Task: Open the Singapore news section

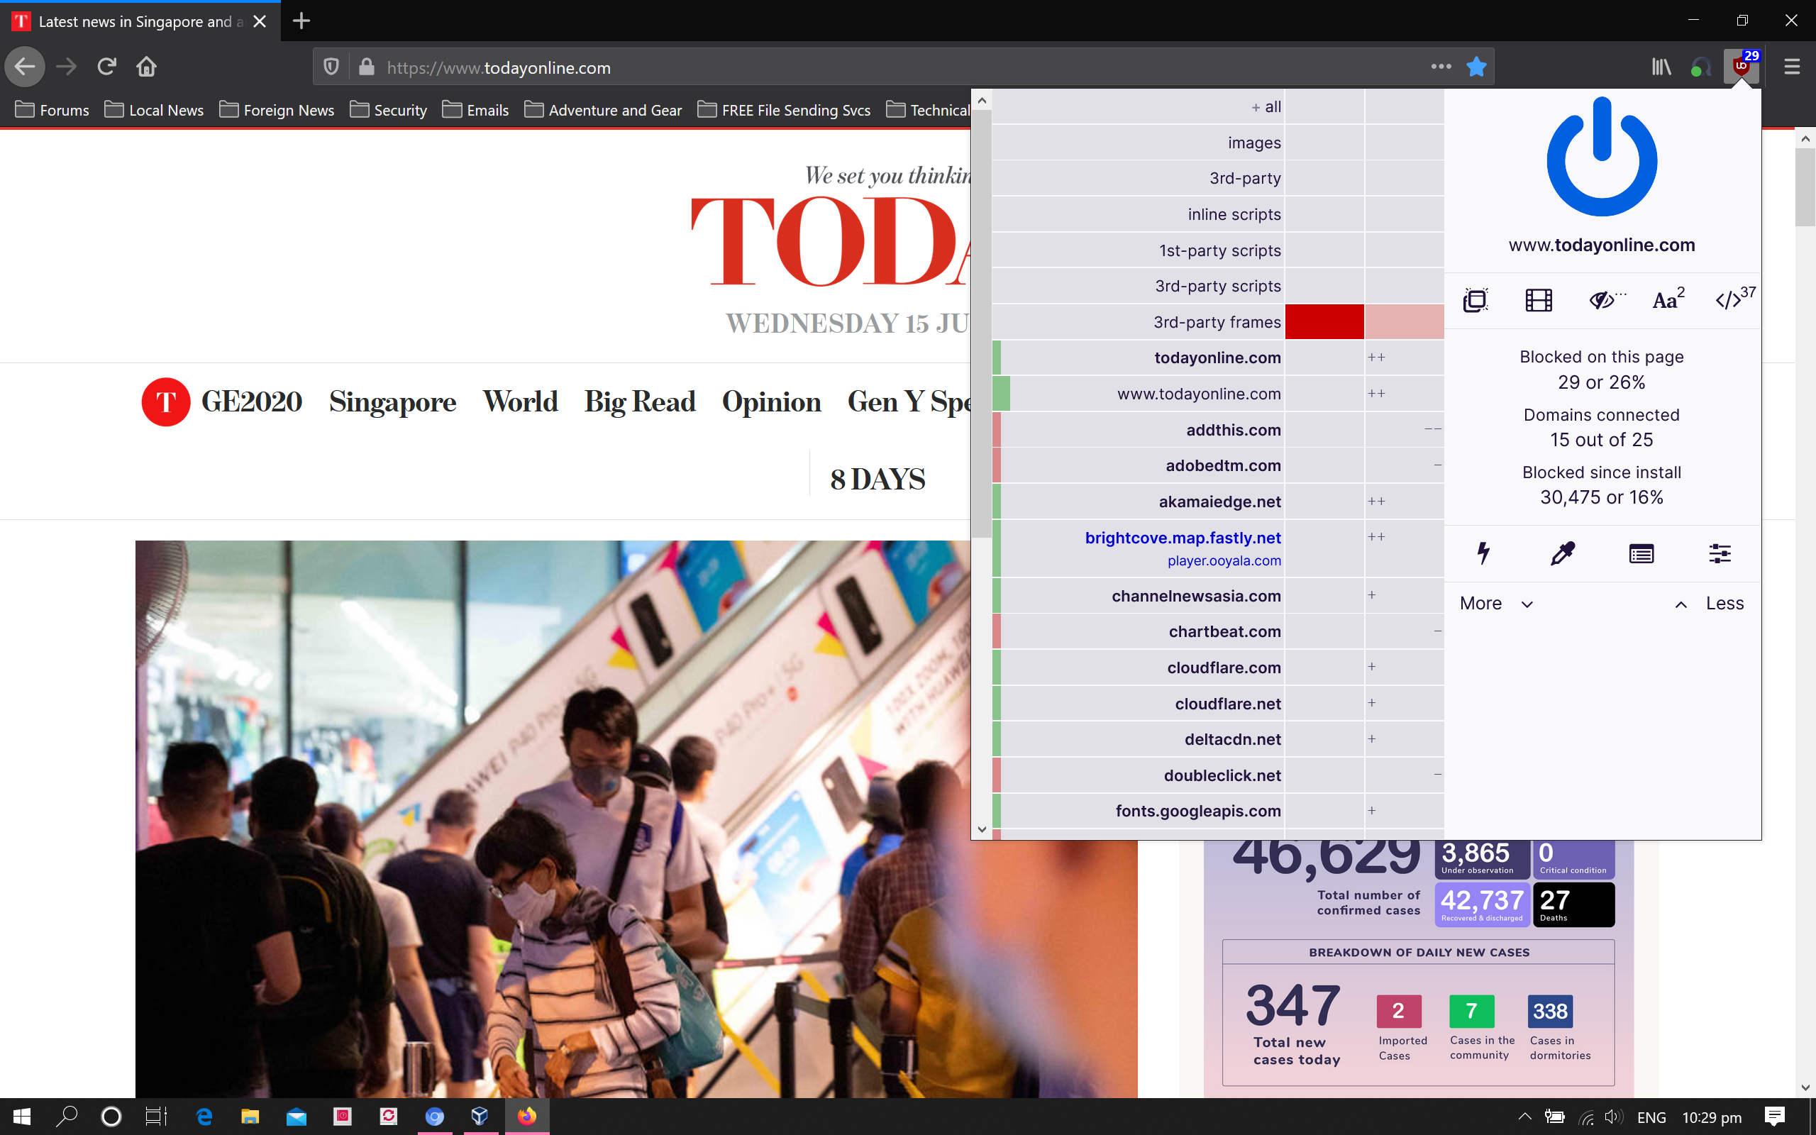Action: [x=392, y=402]
